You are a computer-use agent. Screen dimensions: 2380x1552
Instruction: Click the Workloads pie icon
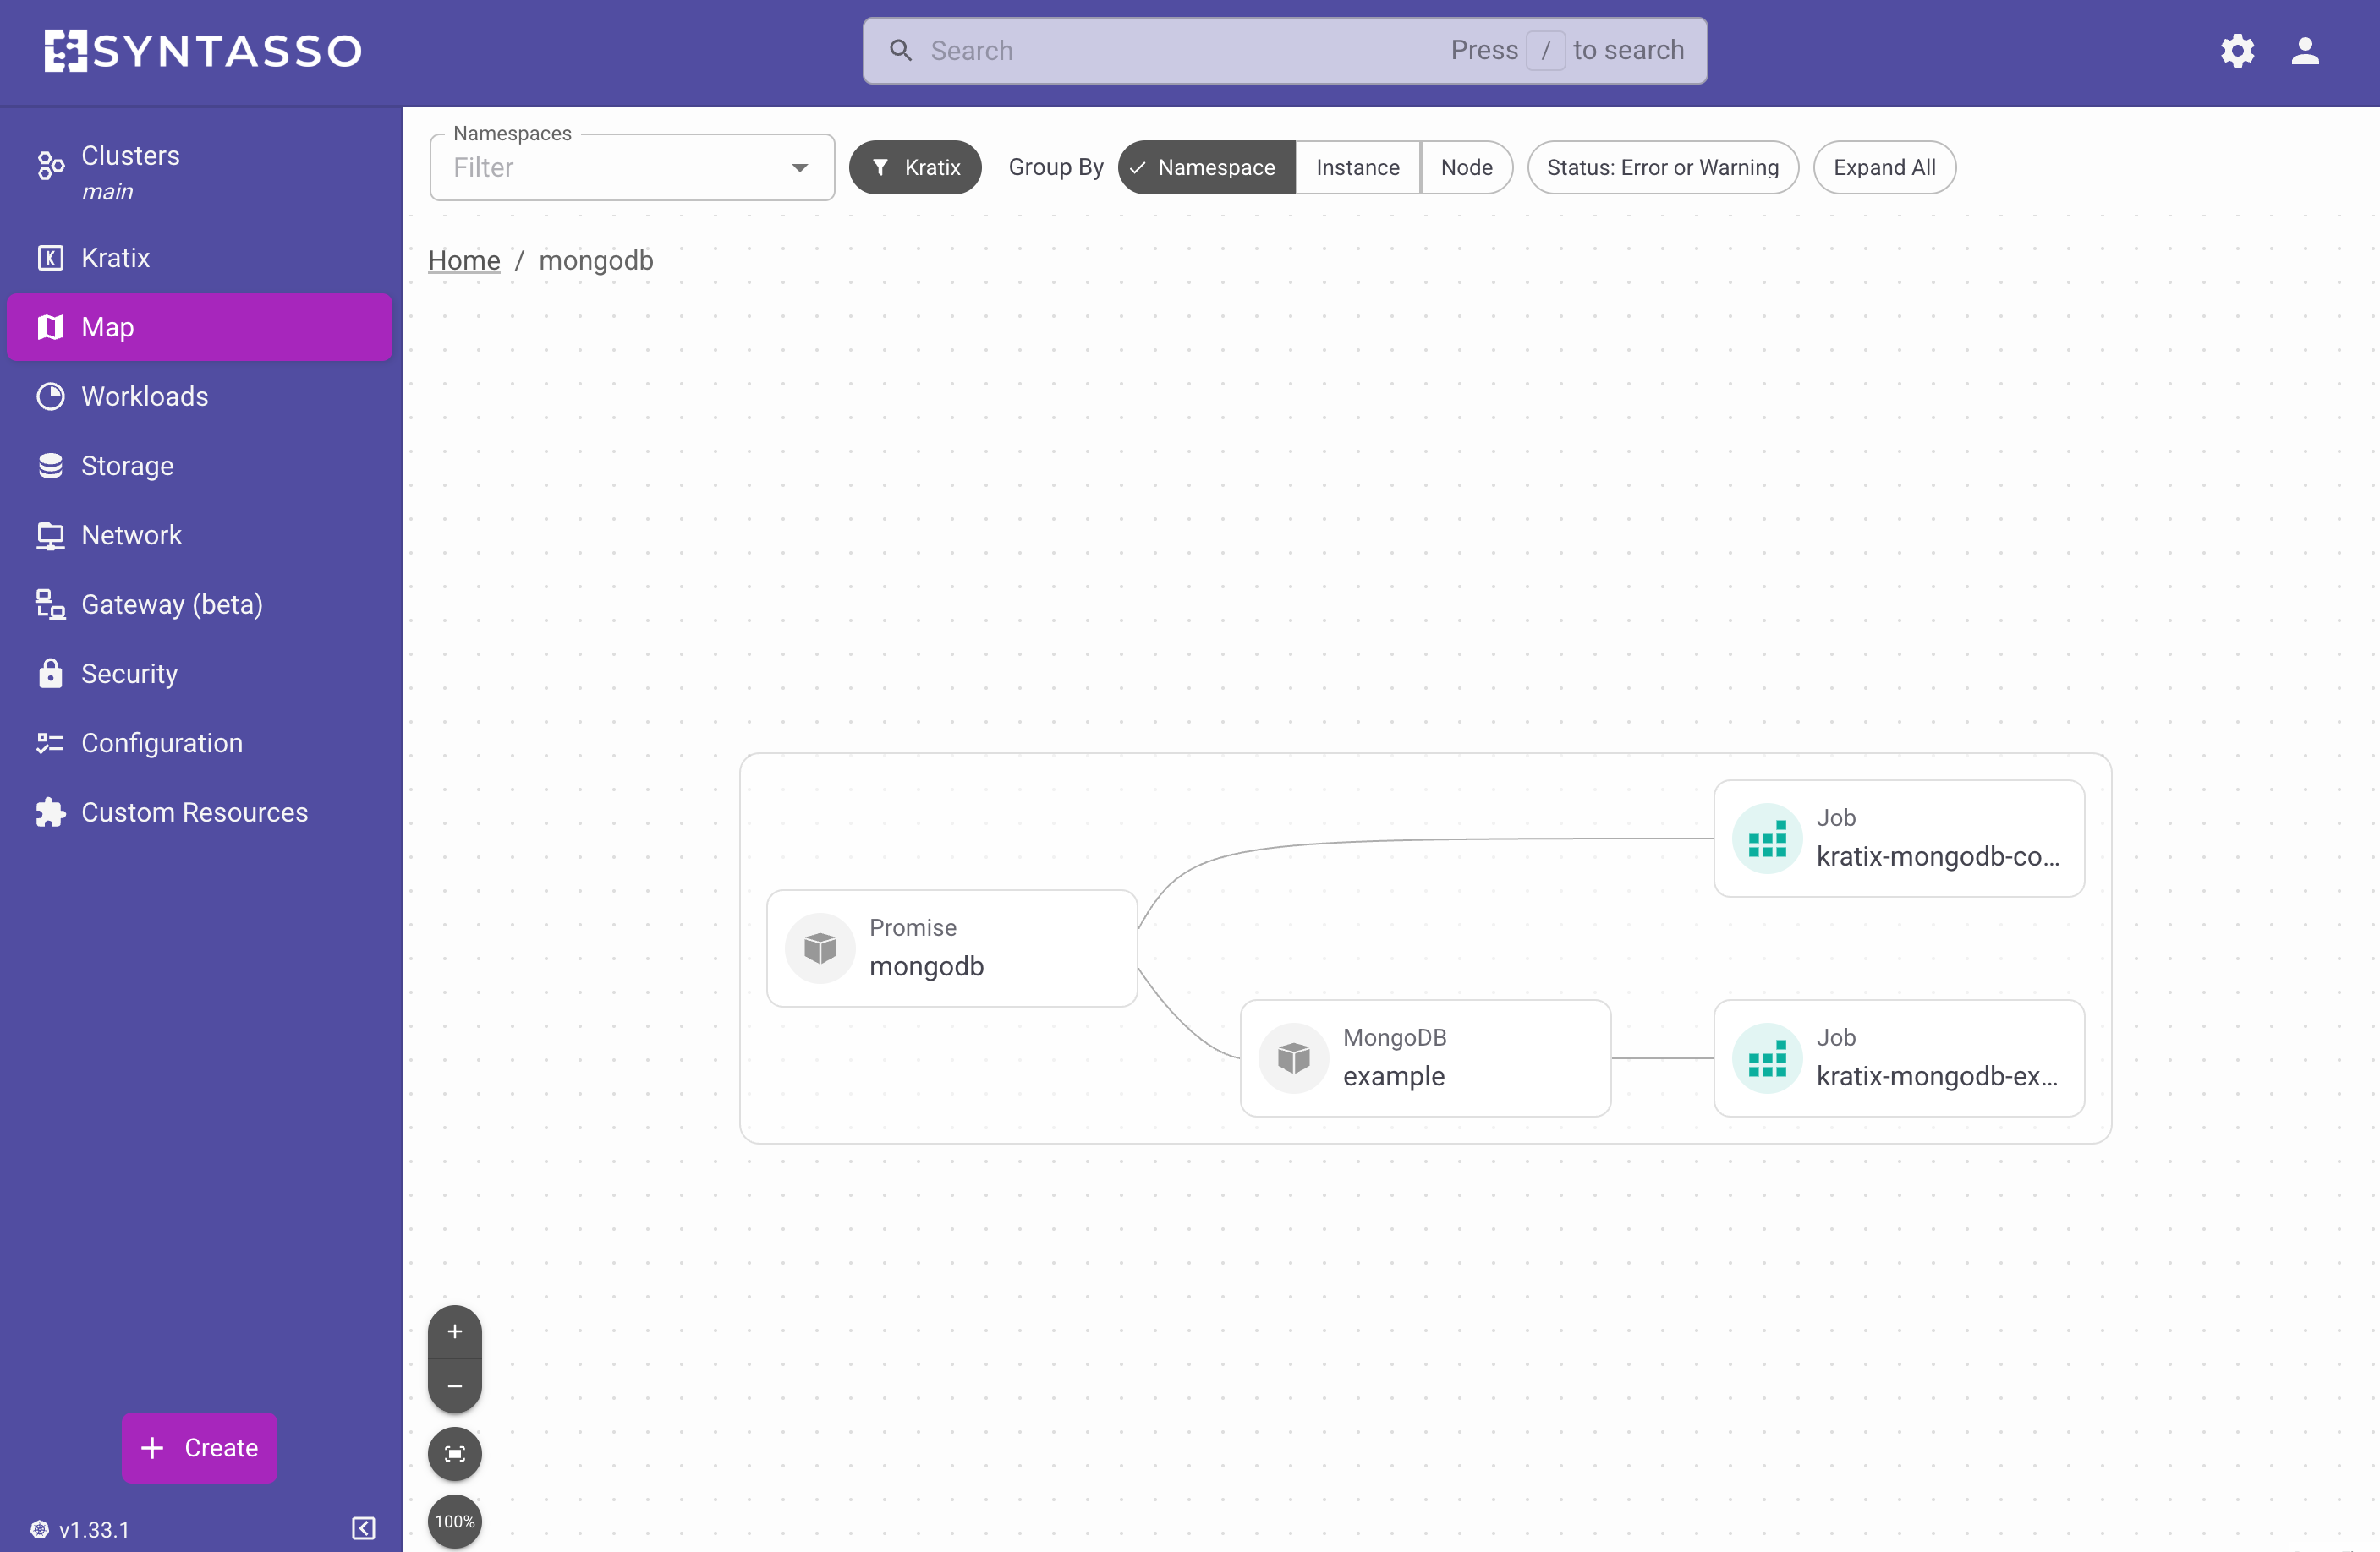pos(51,396)
